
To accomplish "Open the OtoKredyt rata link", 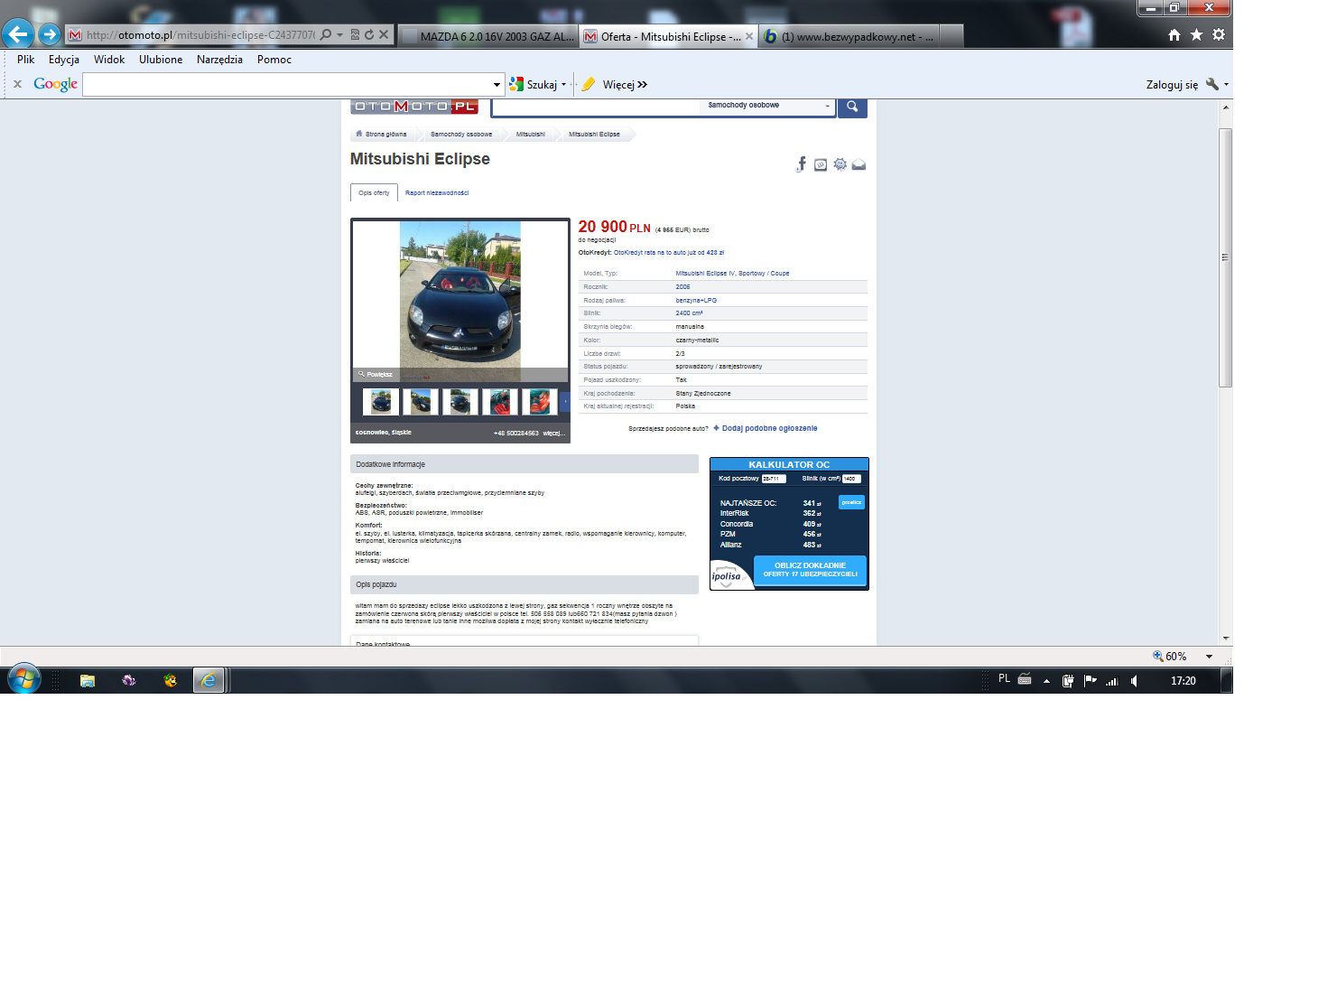I will (669, 253).
